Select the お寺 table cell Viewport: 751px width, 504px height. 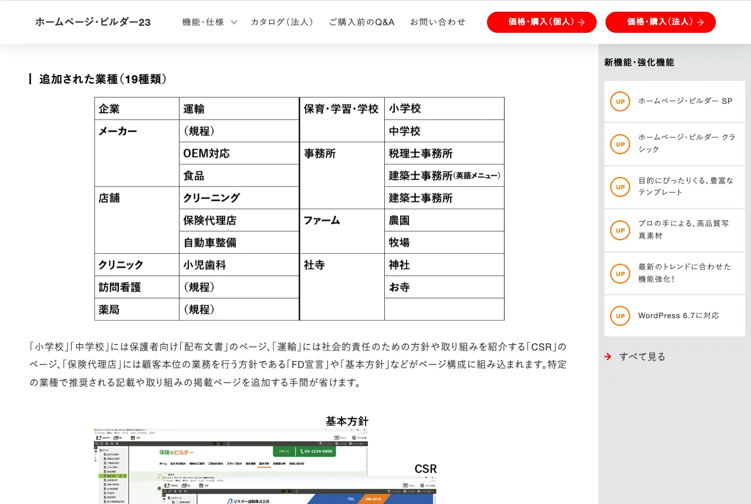(x=445, y=287)
